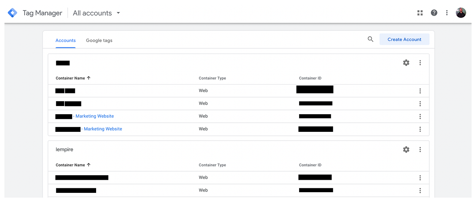
Task: Expand the All accounts dropdown
Action: [96, 13]
